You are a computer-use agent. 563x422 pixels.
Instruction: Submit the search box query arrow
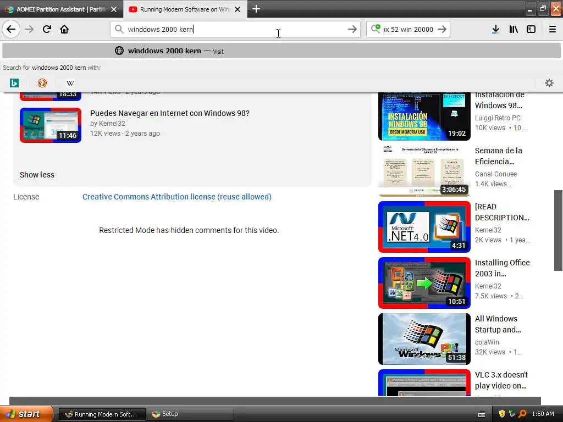click(x=442, y=29)
